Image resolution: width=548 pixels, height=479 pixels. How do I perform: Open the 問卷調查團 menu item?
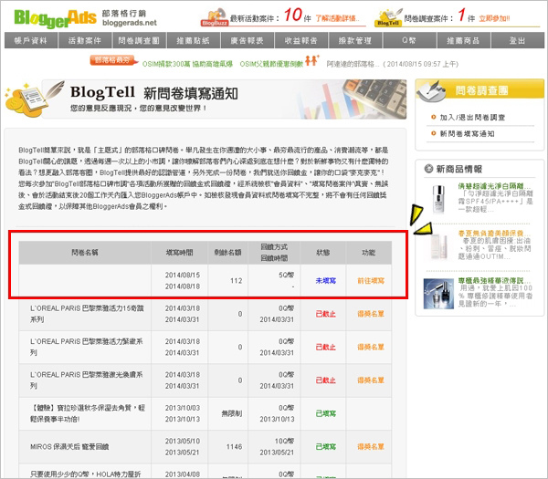140,40
